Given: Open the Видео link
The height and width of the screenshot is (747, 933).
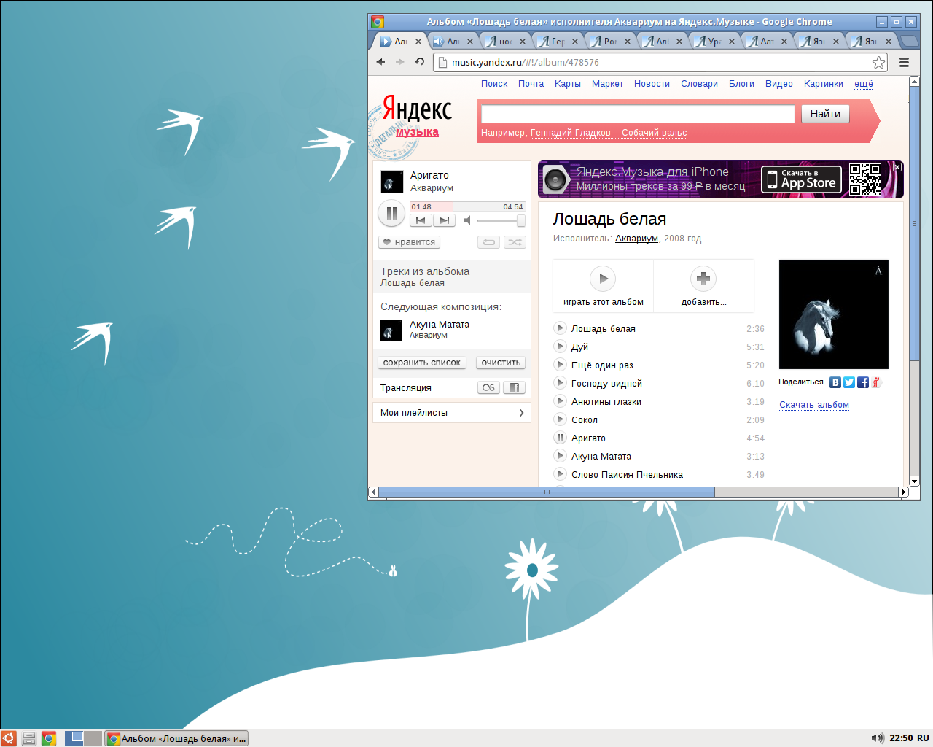Looking at the screenshot, I should click(778, 84).
